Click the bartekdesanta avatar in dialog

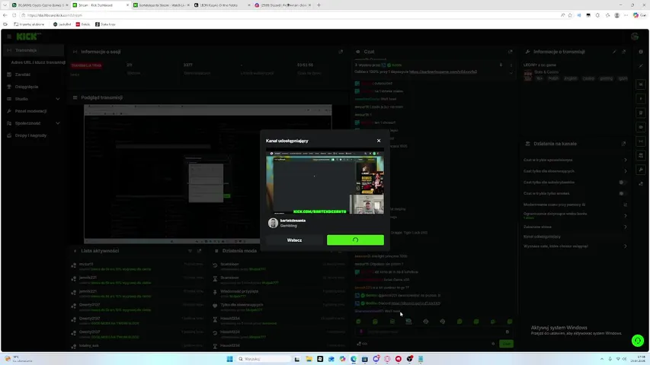click(x=273, y=223)
